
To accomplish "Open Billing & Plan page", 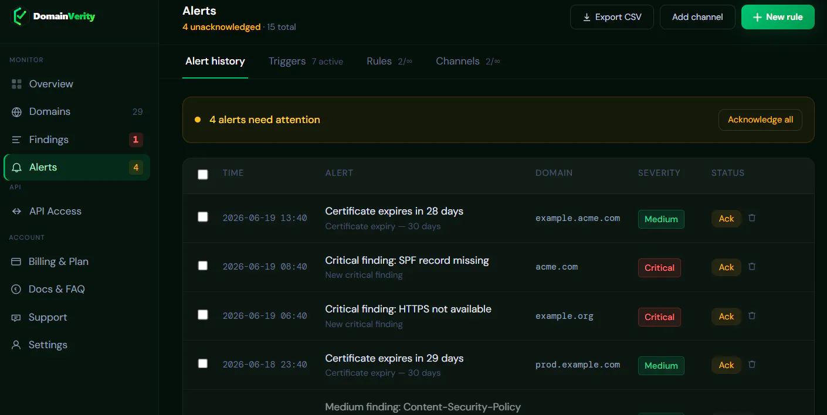I will tap(77, 261).
